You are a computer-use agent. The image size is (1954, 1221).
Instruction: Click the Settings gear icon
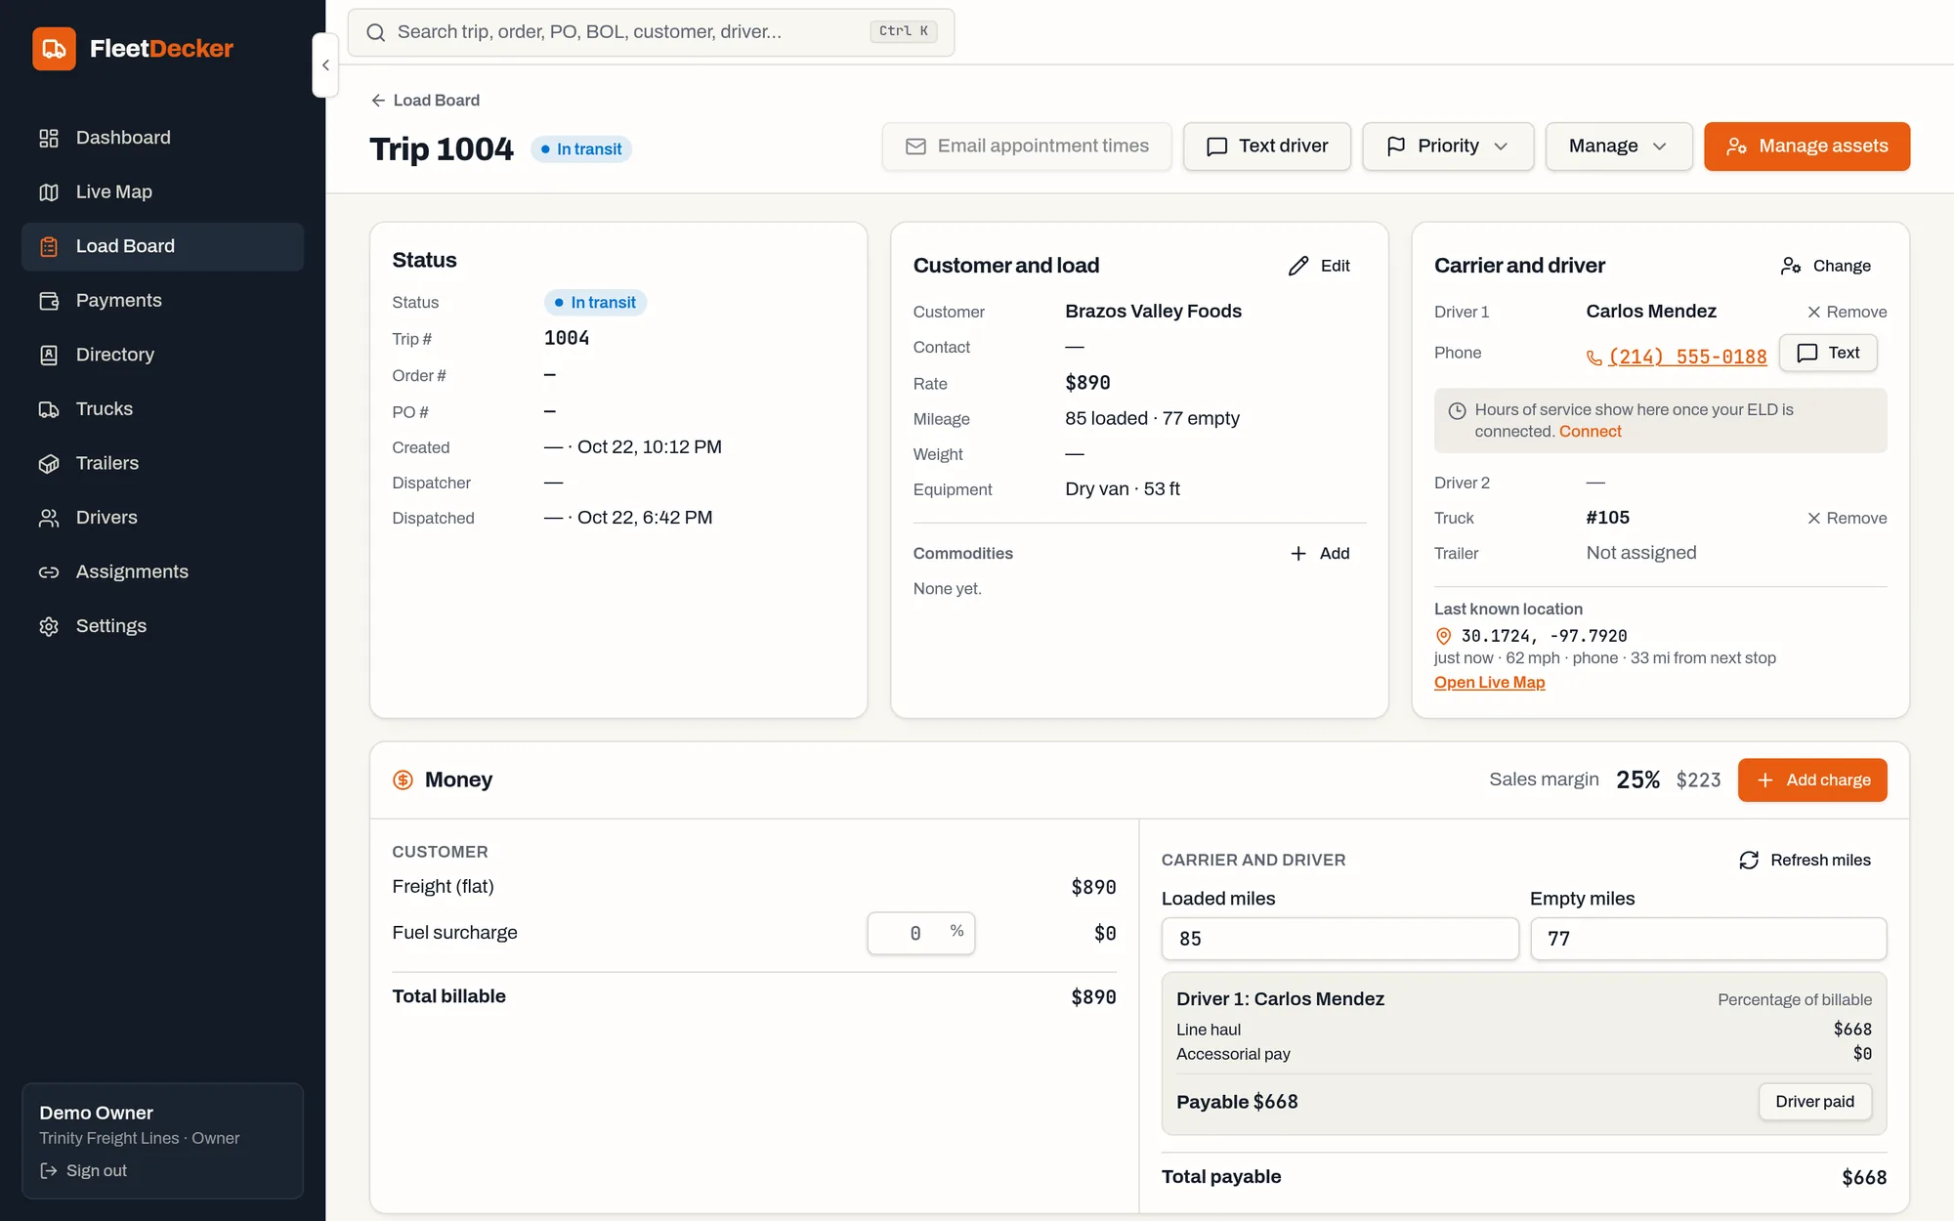49,626
